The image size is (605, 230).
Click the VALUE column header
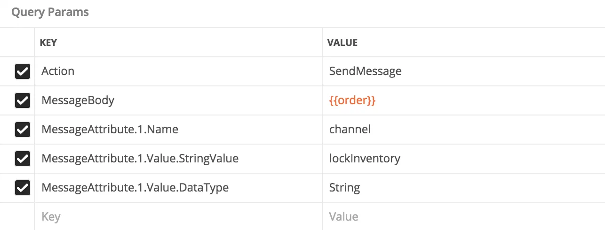coord(342,43)
